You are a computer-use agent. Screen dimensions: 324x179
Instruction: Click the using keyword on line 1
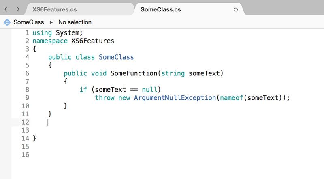[42, 33]
